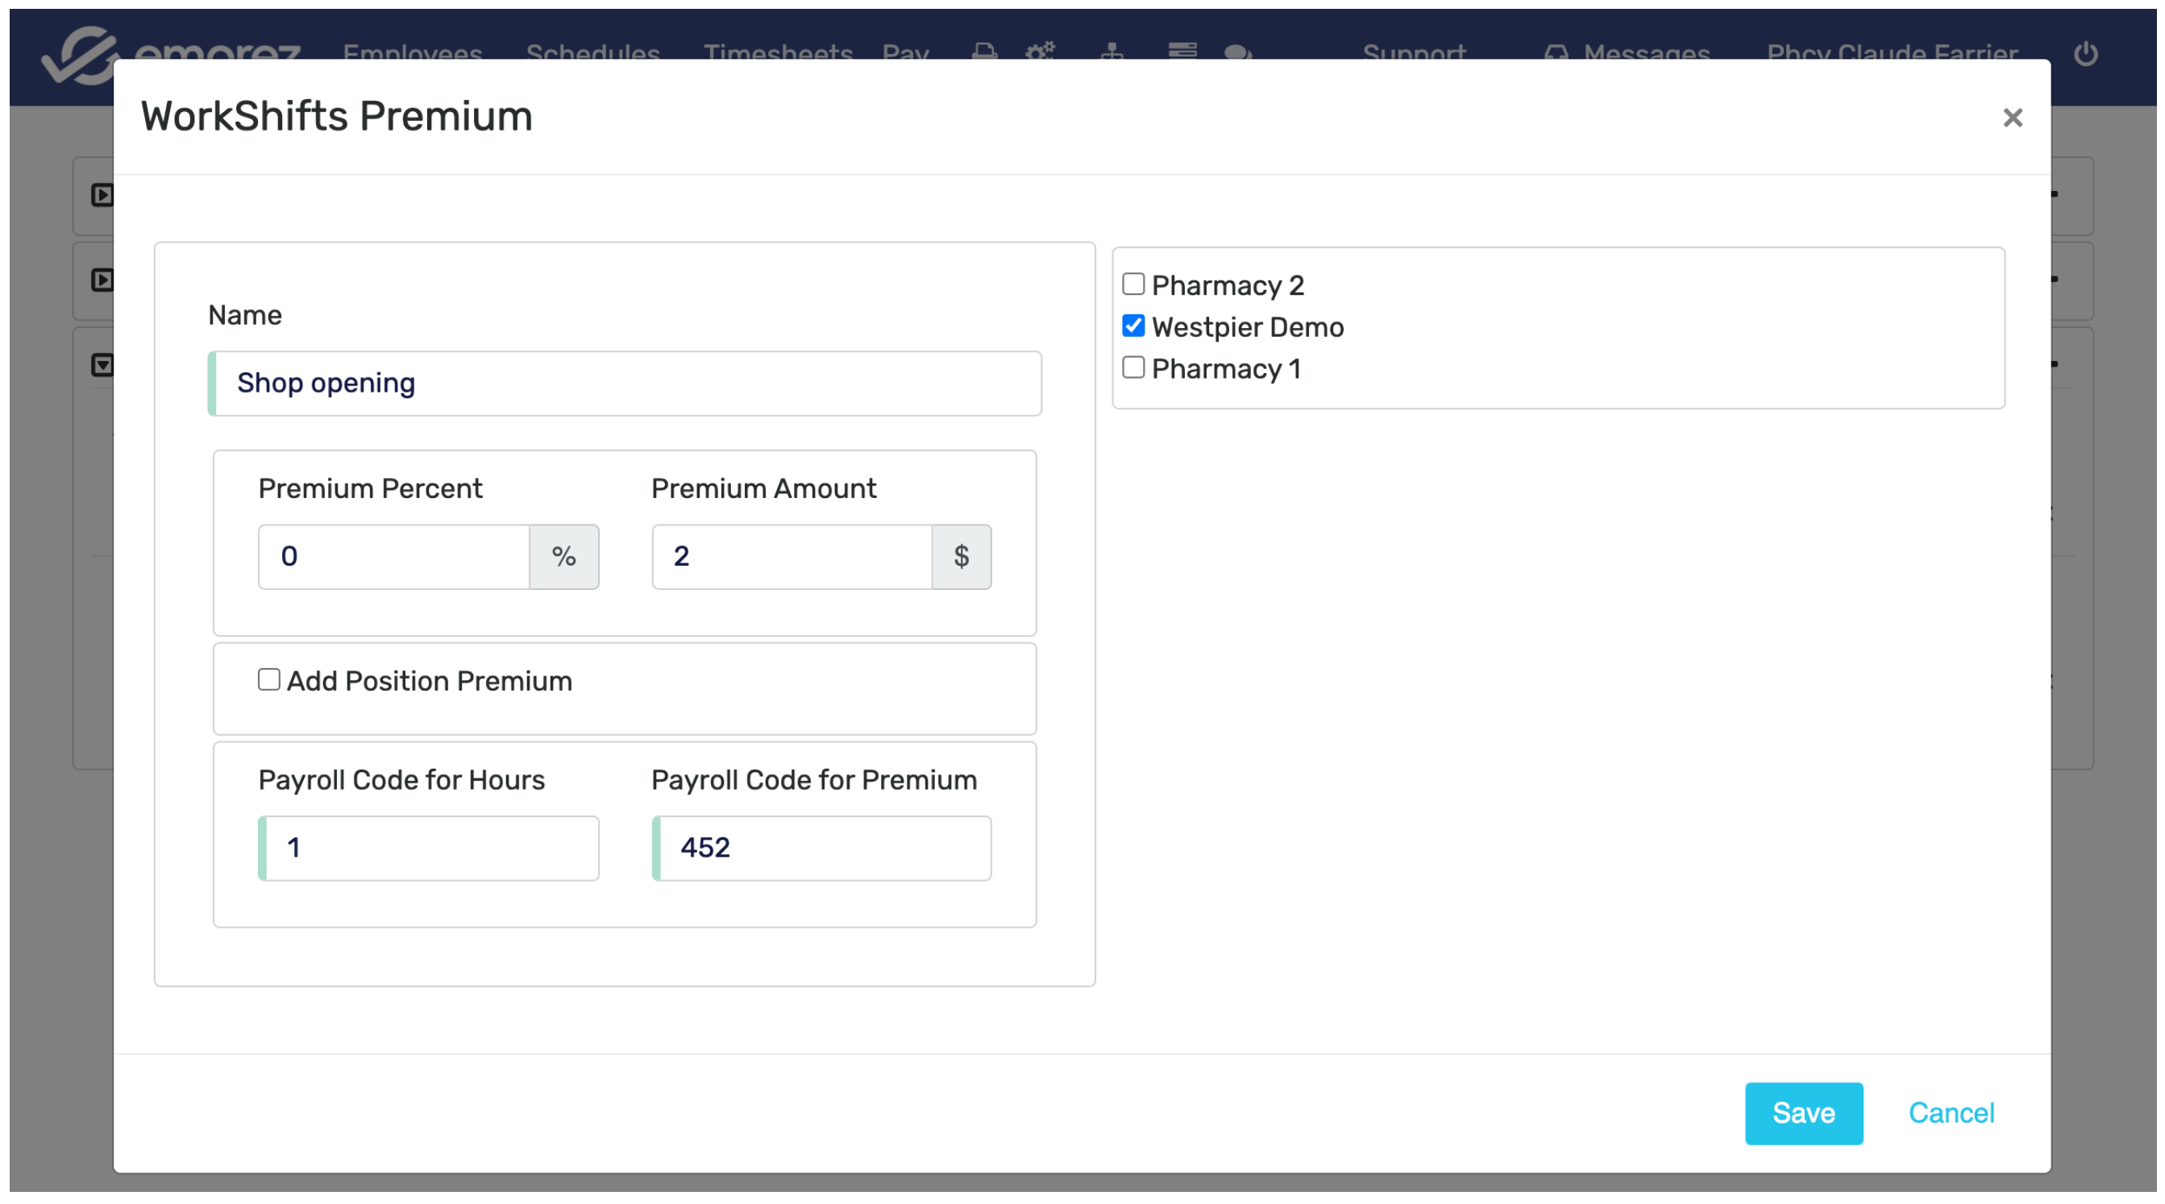Screen dimensions: 2165x1204
Task: Click the first collapsed panel arrow icon
Action: click(102, 195)
